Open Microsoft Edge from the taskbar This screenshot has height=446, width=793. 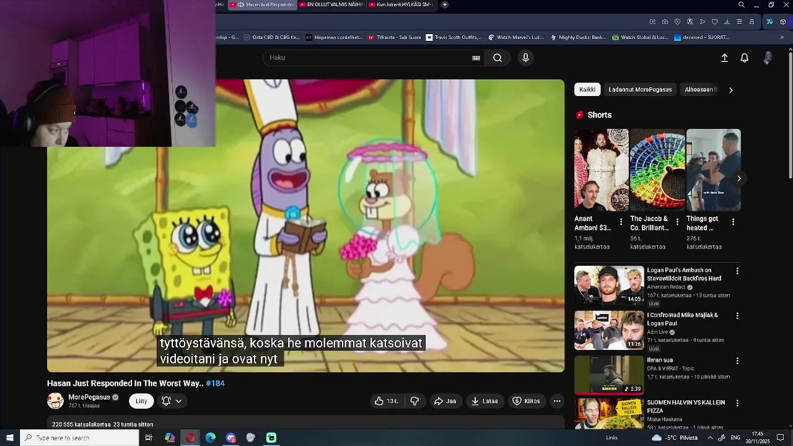211,438
